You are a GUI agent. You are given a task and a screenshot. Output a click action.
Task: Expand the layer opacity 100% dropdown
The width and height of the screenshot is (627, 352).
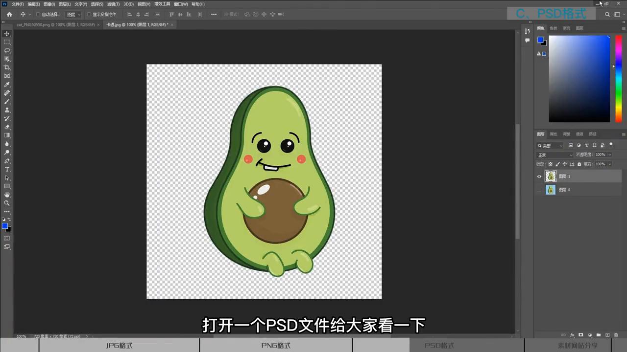(x=609, y=155)
